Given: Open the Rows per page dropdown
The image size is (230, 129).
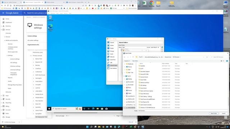Looking at the screenshot, I should pos(68,116).
